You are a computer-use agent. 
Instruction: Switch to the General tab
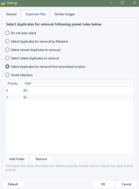pos(11,14)
